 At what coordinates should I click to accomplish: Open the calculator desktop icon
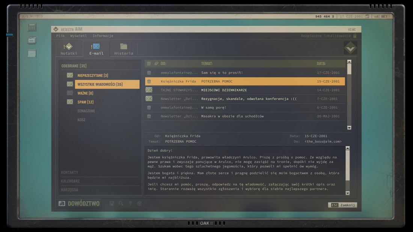[32, 27]
